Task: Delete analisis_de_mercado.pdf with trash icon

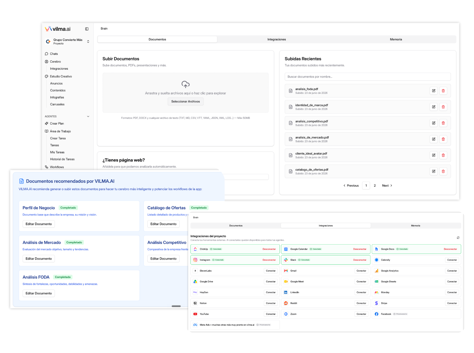Action: [x=443, y=139]
